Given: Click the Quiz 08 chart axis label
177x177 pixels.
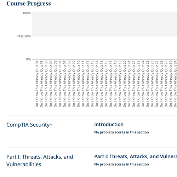Looking at the screenshot, I should 69,84.
